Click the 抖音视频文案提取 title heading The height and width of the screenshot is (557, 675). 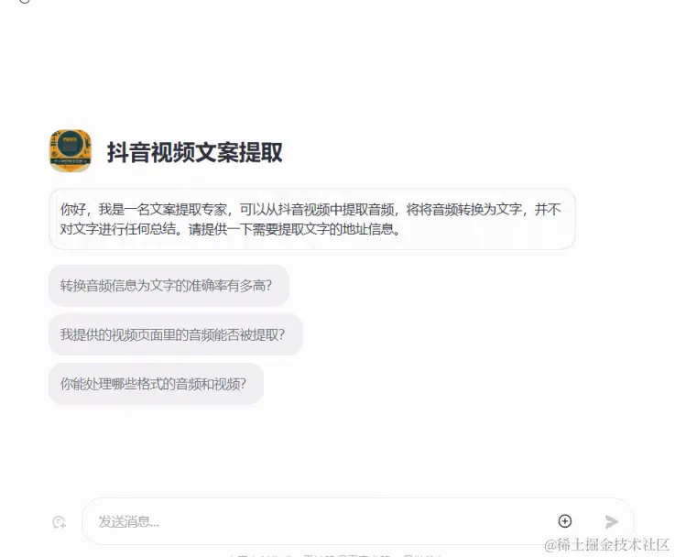click(x=194, y=152)
